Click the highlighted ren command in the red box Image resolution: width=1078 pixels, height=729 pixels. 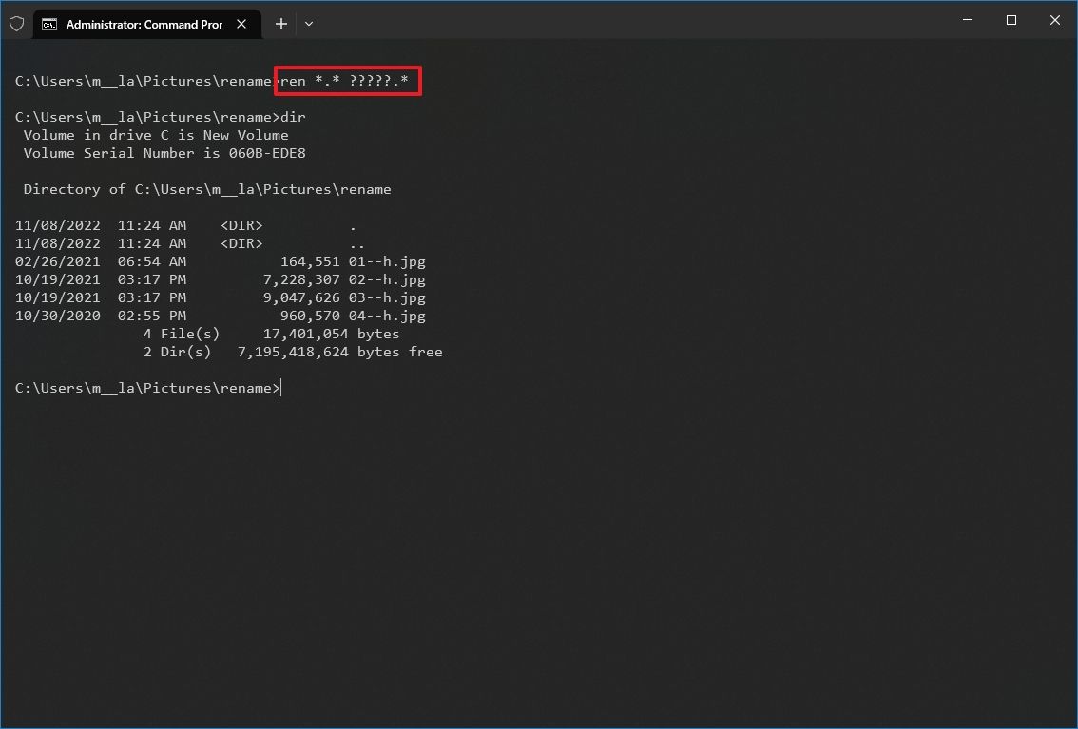pyautogui.click(x=347, y=81)
